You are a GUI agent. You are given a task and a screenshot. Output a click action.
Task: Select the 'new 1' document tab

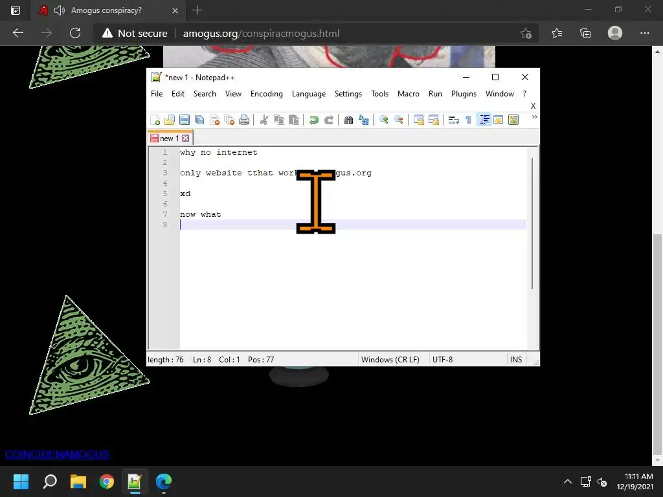[x=169, y=138]
